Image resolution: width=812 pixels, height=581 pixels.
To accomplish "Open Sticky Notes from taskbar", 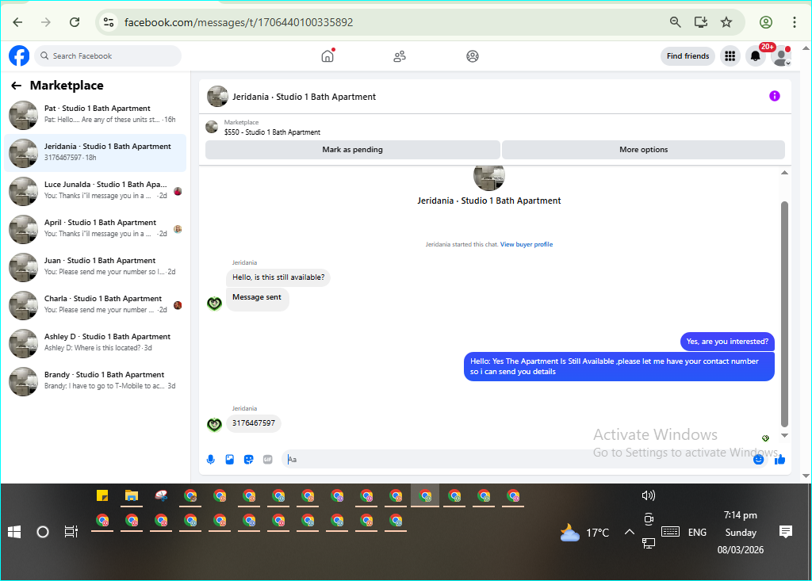I will pos(102,496).
